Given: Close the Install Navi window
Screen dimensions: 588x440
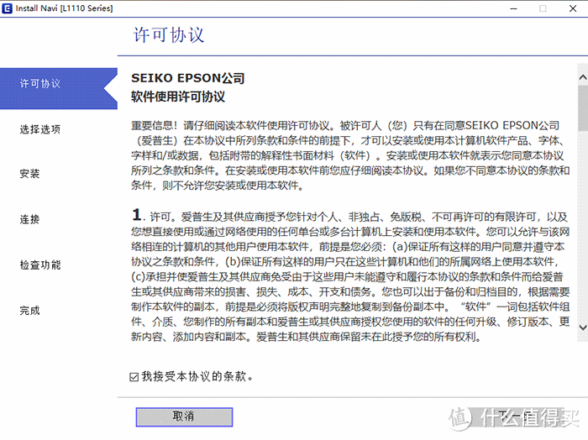Looking at the screenshot, I should click(x=573, y=8).
